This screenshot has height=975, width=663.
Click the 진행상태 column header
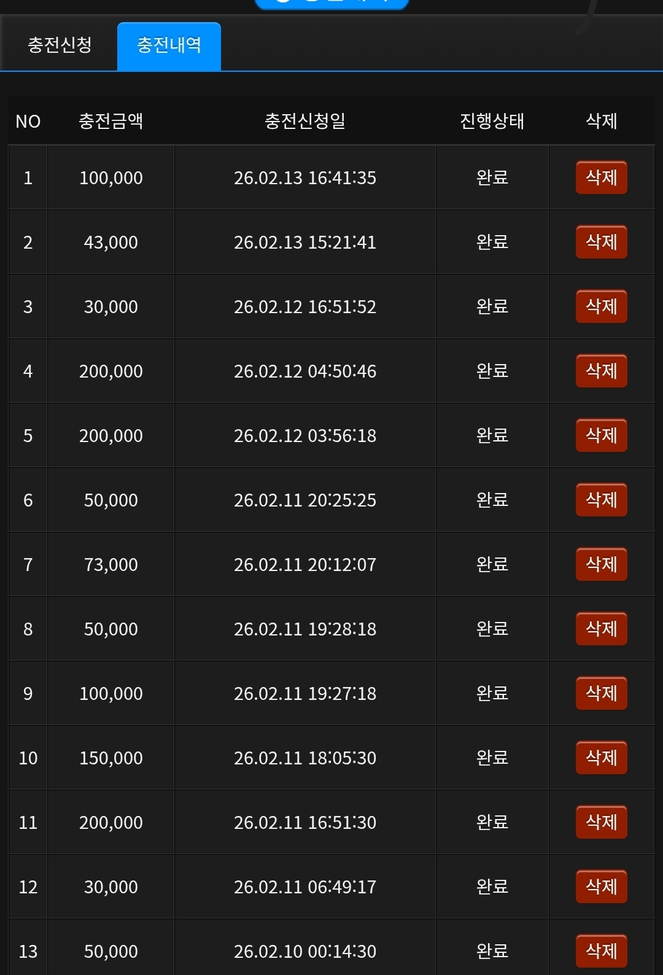point(492,121)
